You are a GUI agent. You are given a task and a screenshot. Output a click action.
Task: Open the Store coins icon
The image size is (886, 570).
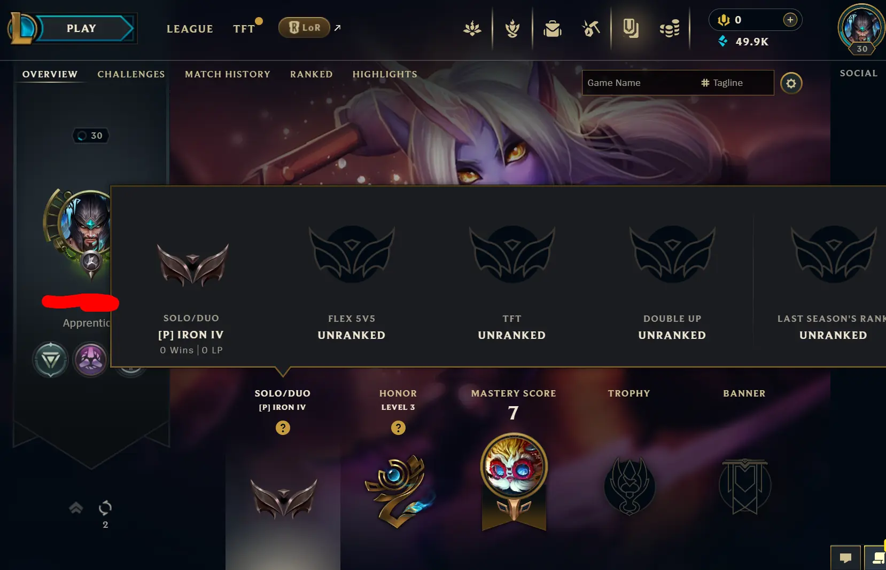coord(670,28)
